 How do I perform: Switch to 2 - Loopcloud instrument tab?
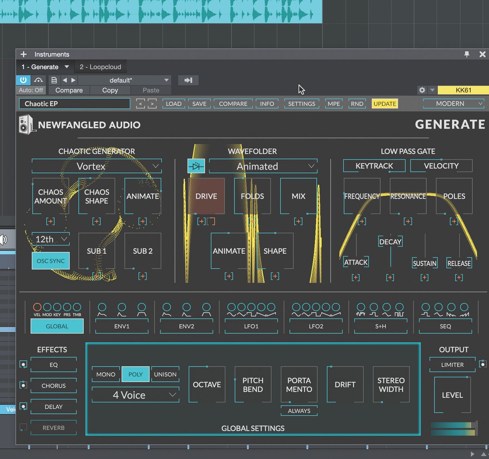point(100,67)
